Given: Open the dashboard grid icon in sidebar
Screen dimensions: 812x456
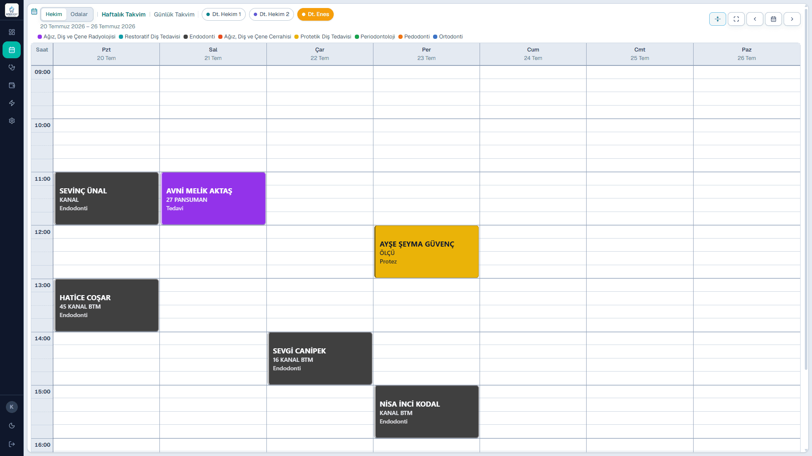Looking at the screenshot, I should point(12,32).
